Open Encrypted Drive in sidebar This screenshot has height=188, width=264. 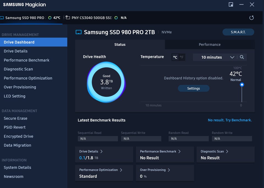pyautogui.click(x=34, y=136)
